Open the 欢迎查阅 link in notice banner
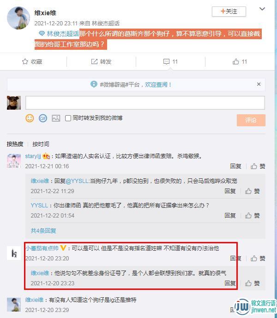Screen dimensions: 277x318 156,85
